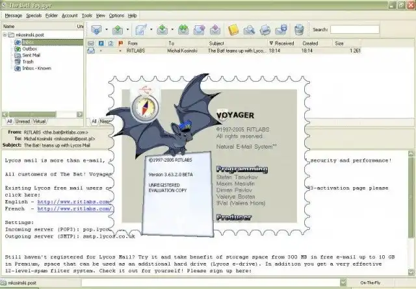Delete message with the trash can icon
416x289 pixels.
tap(298, 30)
